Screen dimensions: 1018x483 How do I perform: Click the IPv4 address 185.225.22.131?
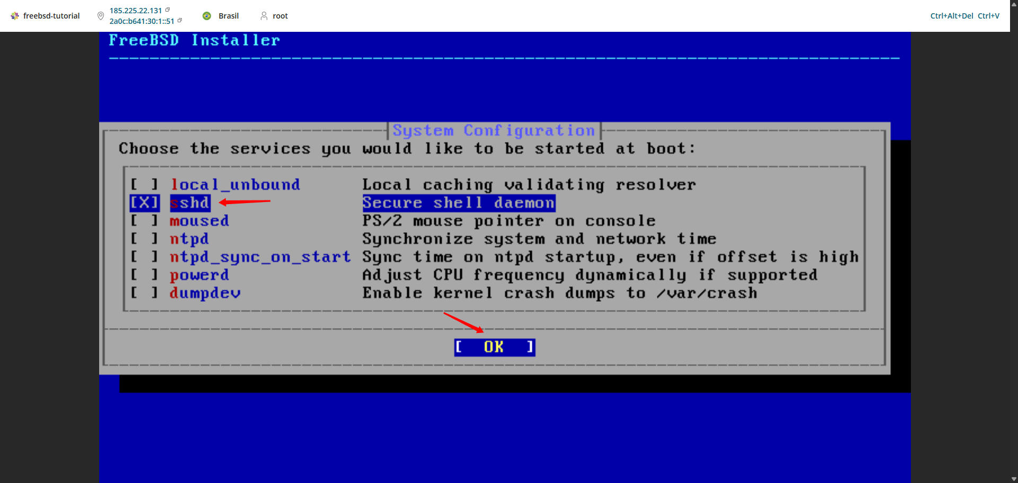pos(136,11)
